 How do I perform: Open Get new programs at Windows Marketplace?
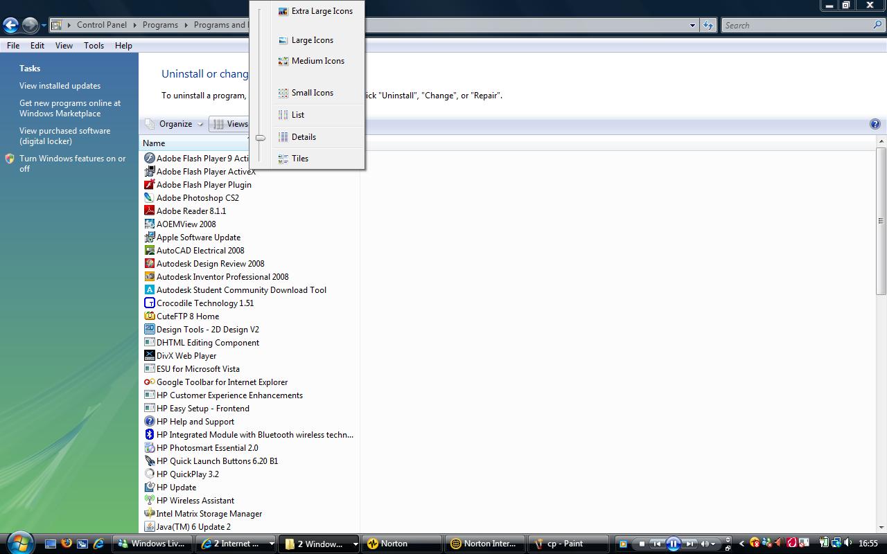click(x=70, y=108)
